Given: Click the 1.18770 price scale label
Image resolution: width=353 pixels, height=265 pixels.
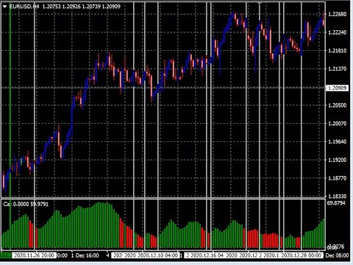Looking at the screenshot, I should pos(338,178).
